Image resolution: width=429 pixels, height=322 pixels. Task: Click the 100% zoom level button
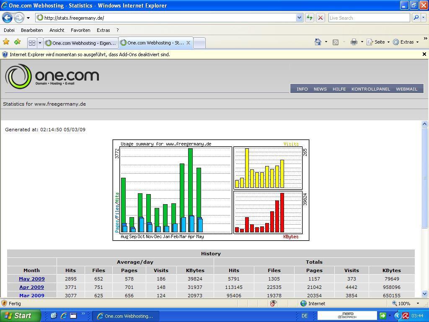(401, 304)
